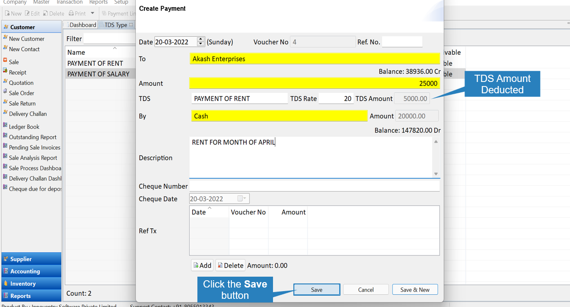Click the TDS field PAYMENT OF RENT
Viewport: 570px width, 307px height.
click(x=239, y=98)
